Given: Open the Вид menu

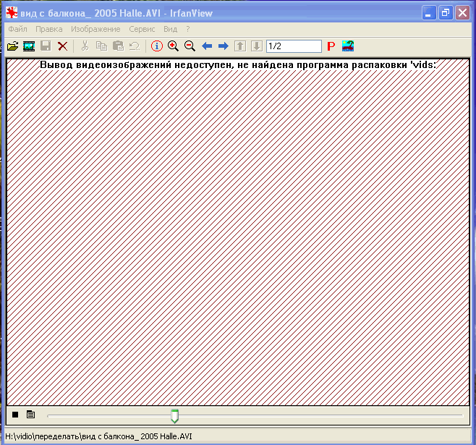Looking at the screenshot, I should [170, 29].
